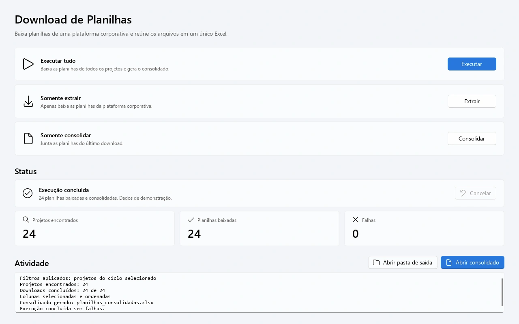Click the download icon beside Somente extrair

[28, 101]
